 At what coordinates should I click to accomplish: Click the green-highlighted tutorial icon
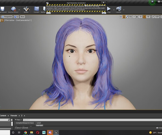[x=152, y=2]
